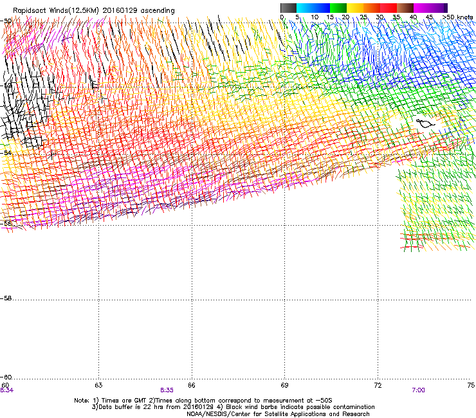The height and width of the screenshot is (418, 476).
Task: Click the brown 35-40 knots color bar segment
Action: click(405, 8)
